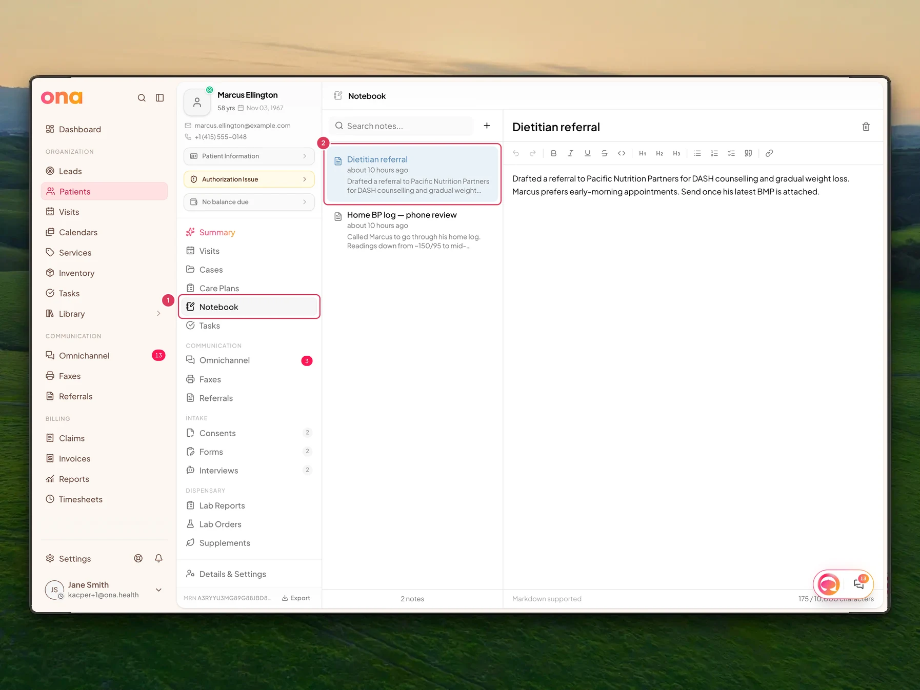Screen dimensions: 920x690
Task: Open Reports under Billing
Action: coord(104,479)
